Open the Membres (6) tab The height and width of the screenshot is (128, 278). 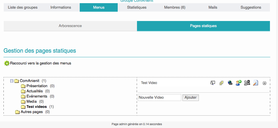(x=175, y=7)
